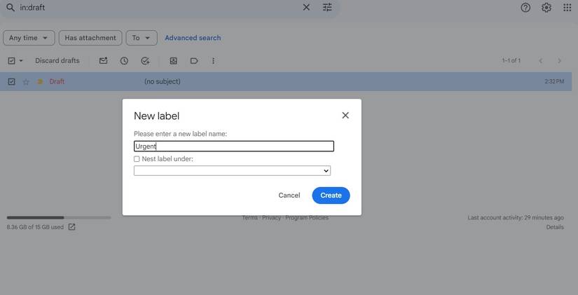
Task: Click the 8.36 GB of 15 GB used text
Action: point(35,227)
